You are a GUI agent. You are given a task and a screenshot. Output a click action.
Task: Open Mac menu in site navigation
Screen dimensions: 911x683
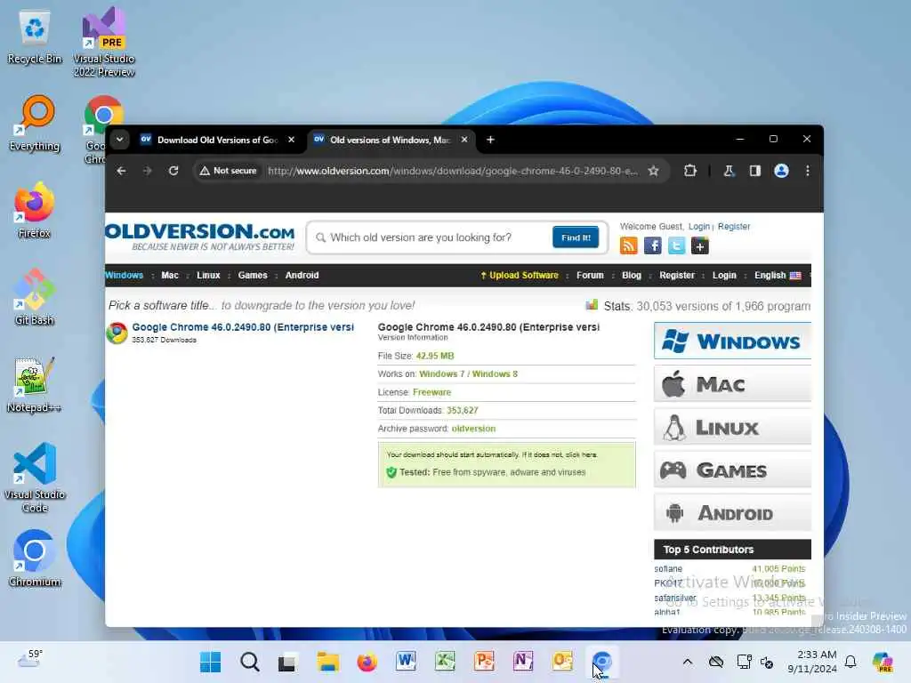170,276
